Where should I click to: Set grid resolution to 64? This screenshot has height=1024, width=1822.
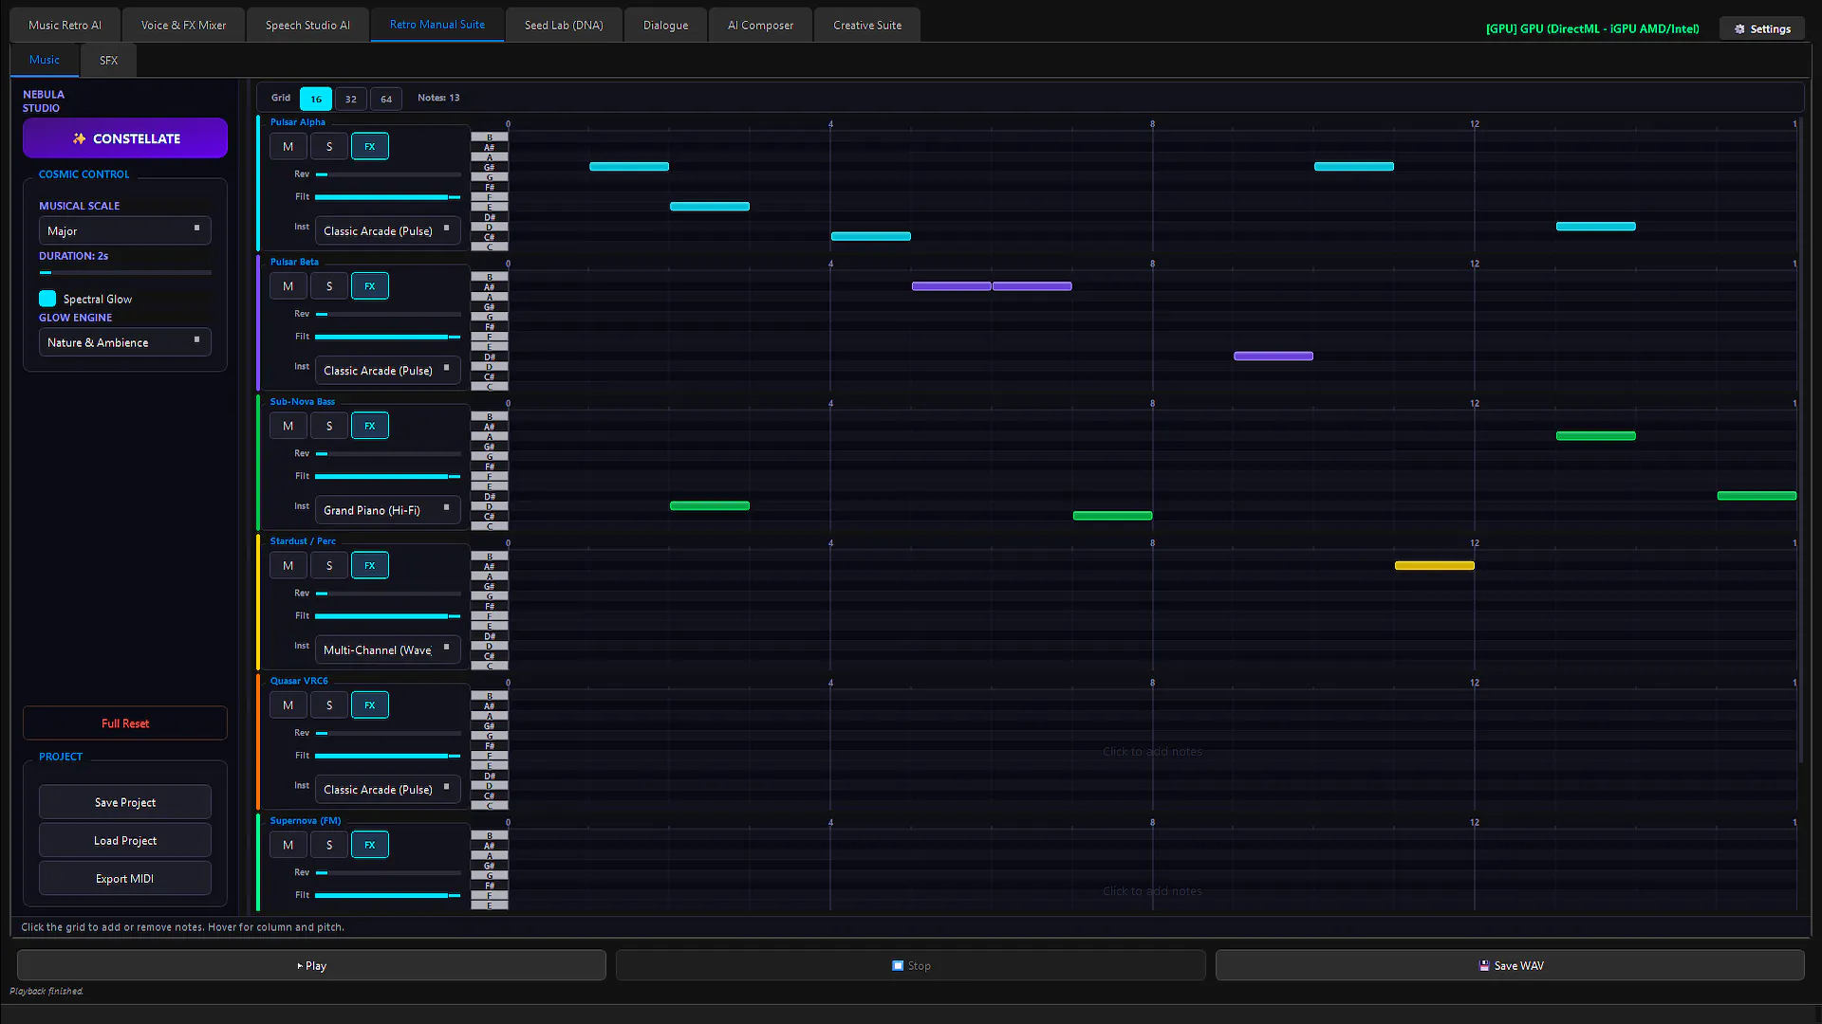tap(386, 99)
